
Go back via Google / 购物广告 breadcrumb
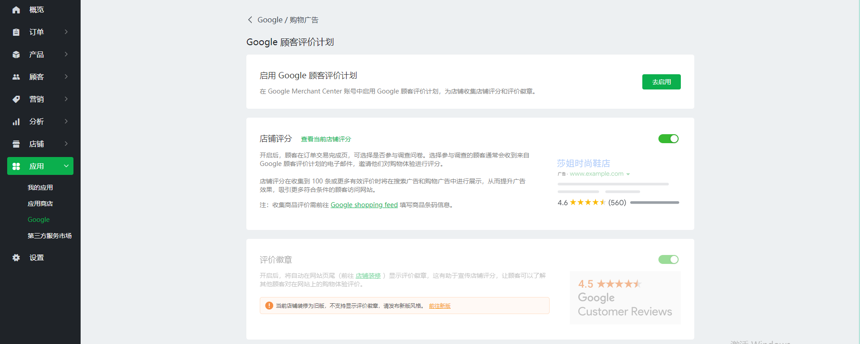[288, 20]
